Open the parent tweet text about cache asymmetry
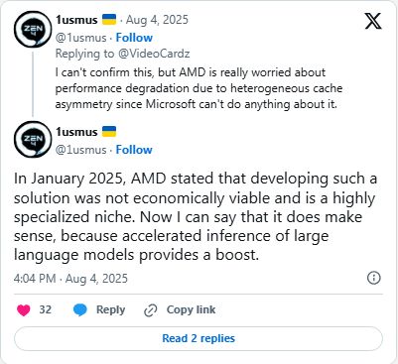Image resolution: width=398 pixels, height=364 pixels. coord(199,88)
